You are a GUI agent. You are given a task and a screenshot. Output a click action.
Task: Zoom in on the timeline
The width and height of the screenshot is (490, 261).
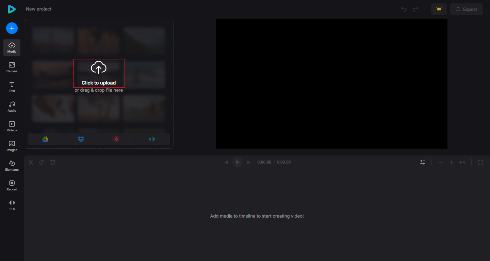tap(452, 162)
